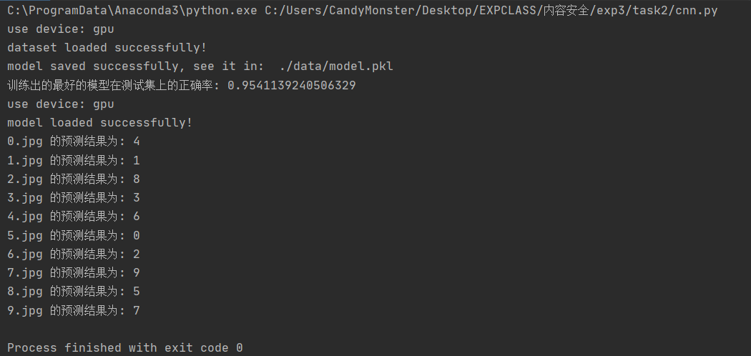
Task: Select the 4.jpg prediction result line
Action: (x=73, y=216)
